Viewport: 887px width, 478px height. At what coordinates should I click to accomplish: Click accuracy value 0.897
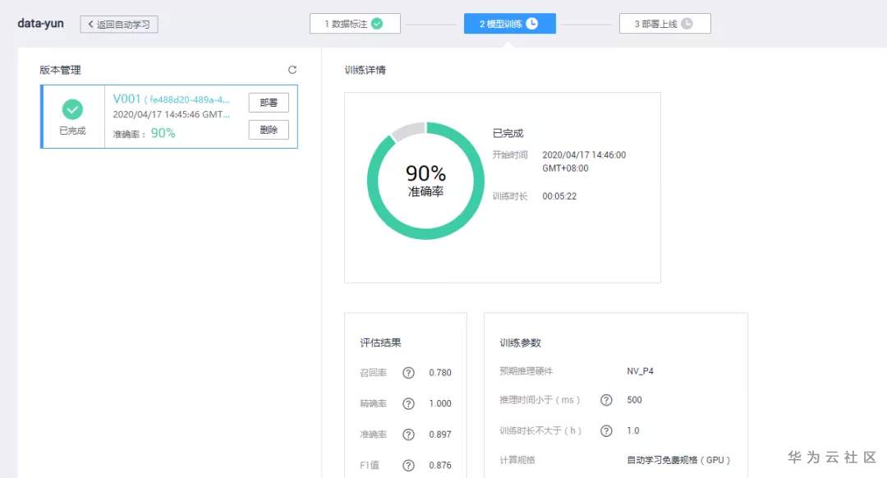pyautogui.click(x=440, y=434)
